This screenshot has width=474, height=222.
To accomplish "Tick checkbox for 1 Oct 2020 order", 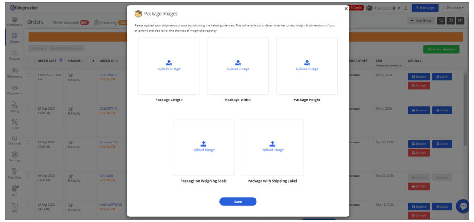I will (30, 75).
